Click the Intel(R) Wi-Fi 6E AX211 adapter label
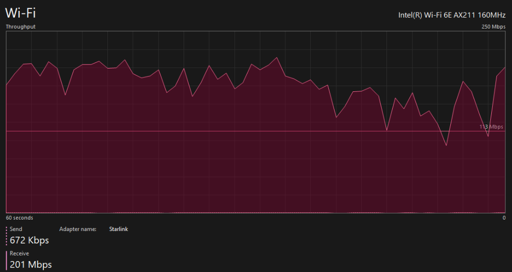The image size is (512, 272). click(x=451, y=15)
